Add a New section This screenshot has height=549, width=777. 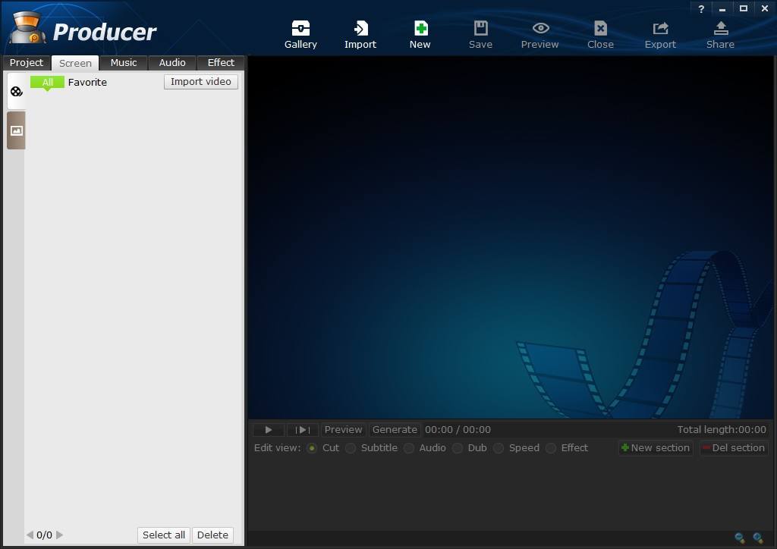tap(655, 448)
